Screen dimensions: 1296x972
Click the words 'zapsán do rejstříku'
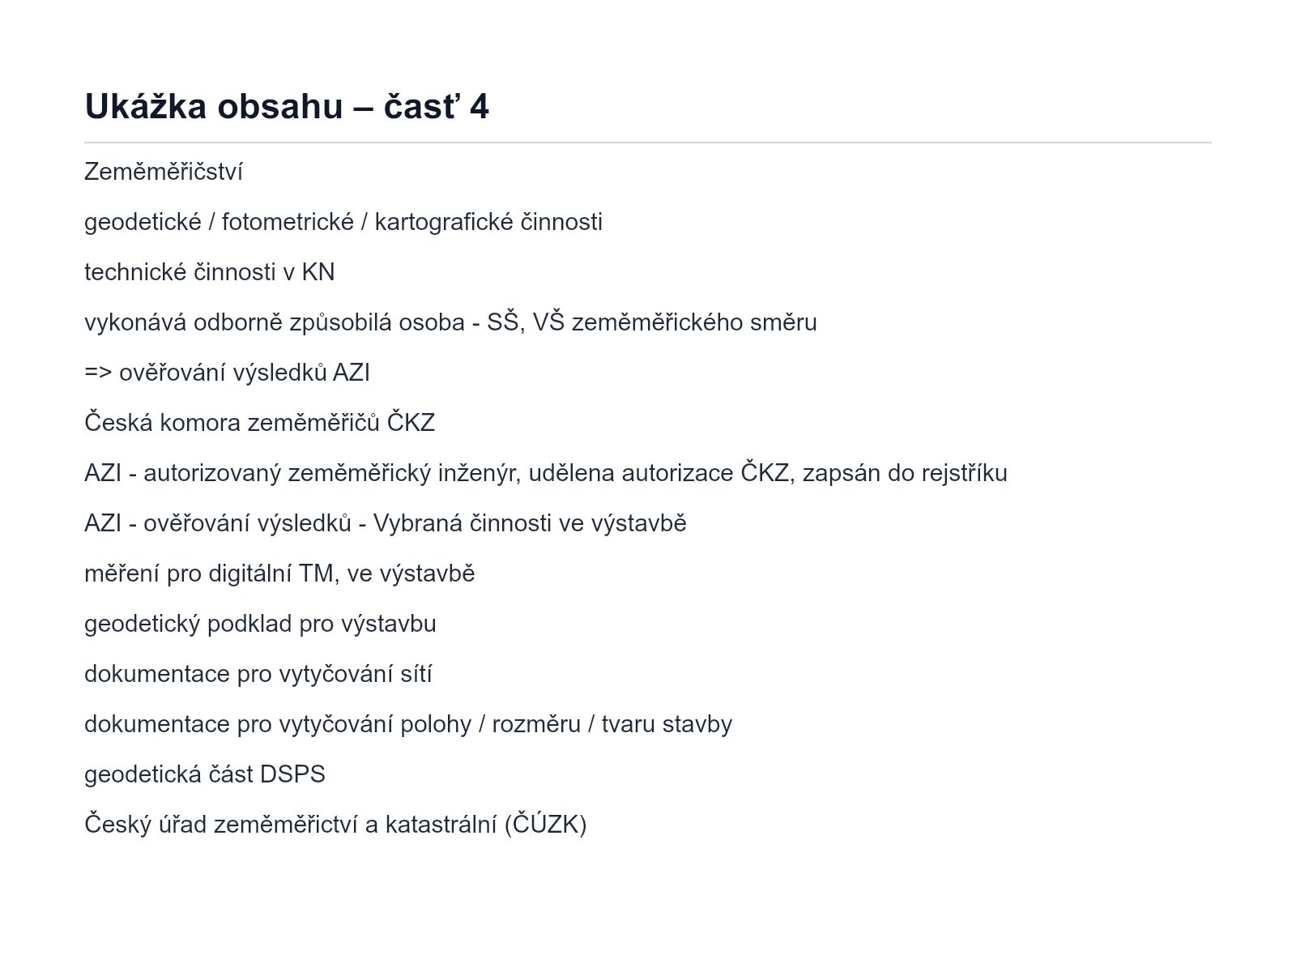[x=905, y=473]
